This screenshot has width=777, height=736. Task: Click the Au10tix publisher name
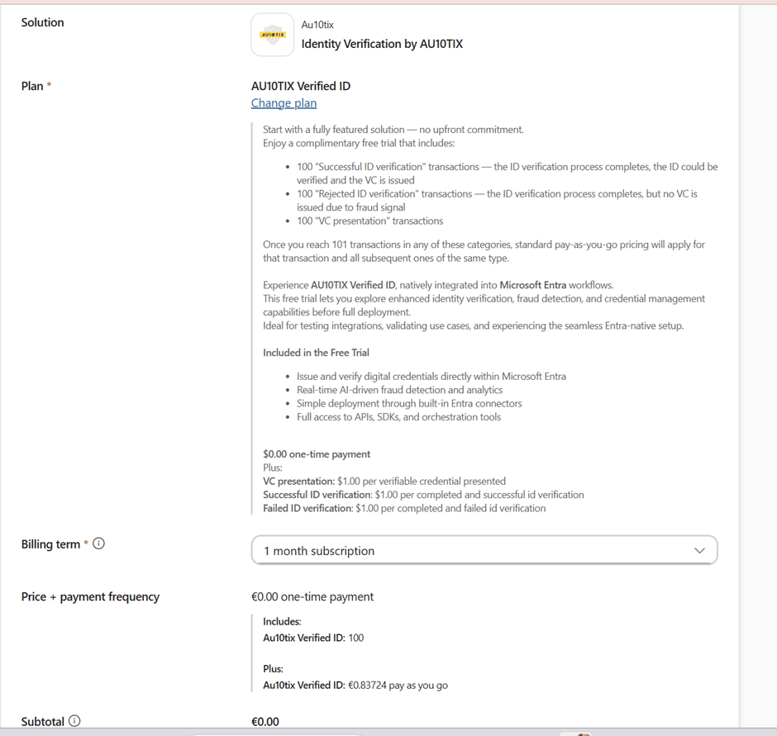317,25
